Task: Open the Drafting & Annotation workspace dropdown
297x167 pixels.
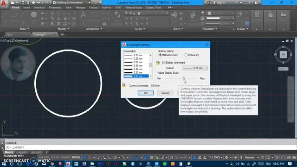Action: [71, 3]
